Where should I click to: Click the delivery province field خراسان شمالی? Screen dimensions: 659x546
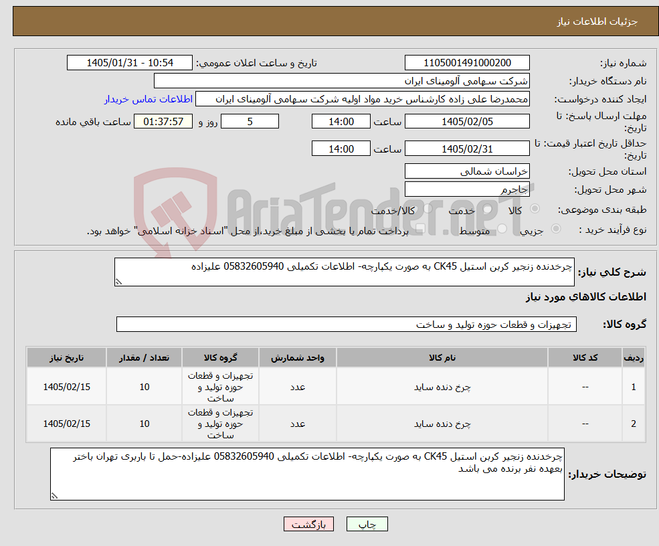467,171
